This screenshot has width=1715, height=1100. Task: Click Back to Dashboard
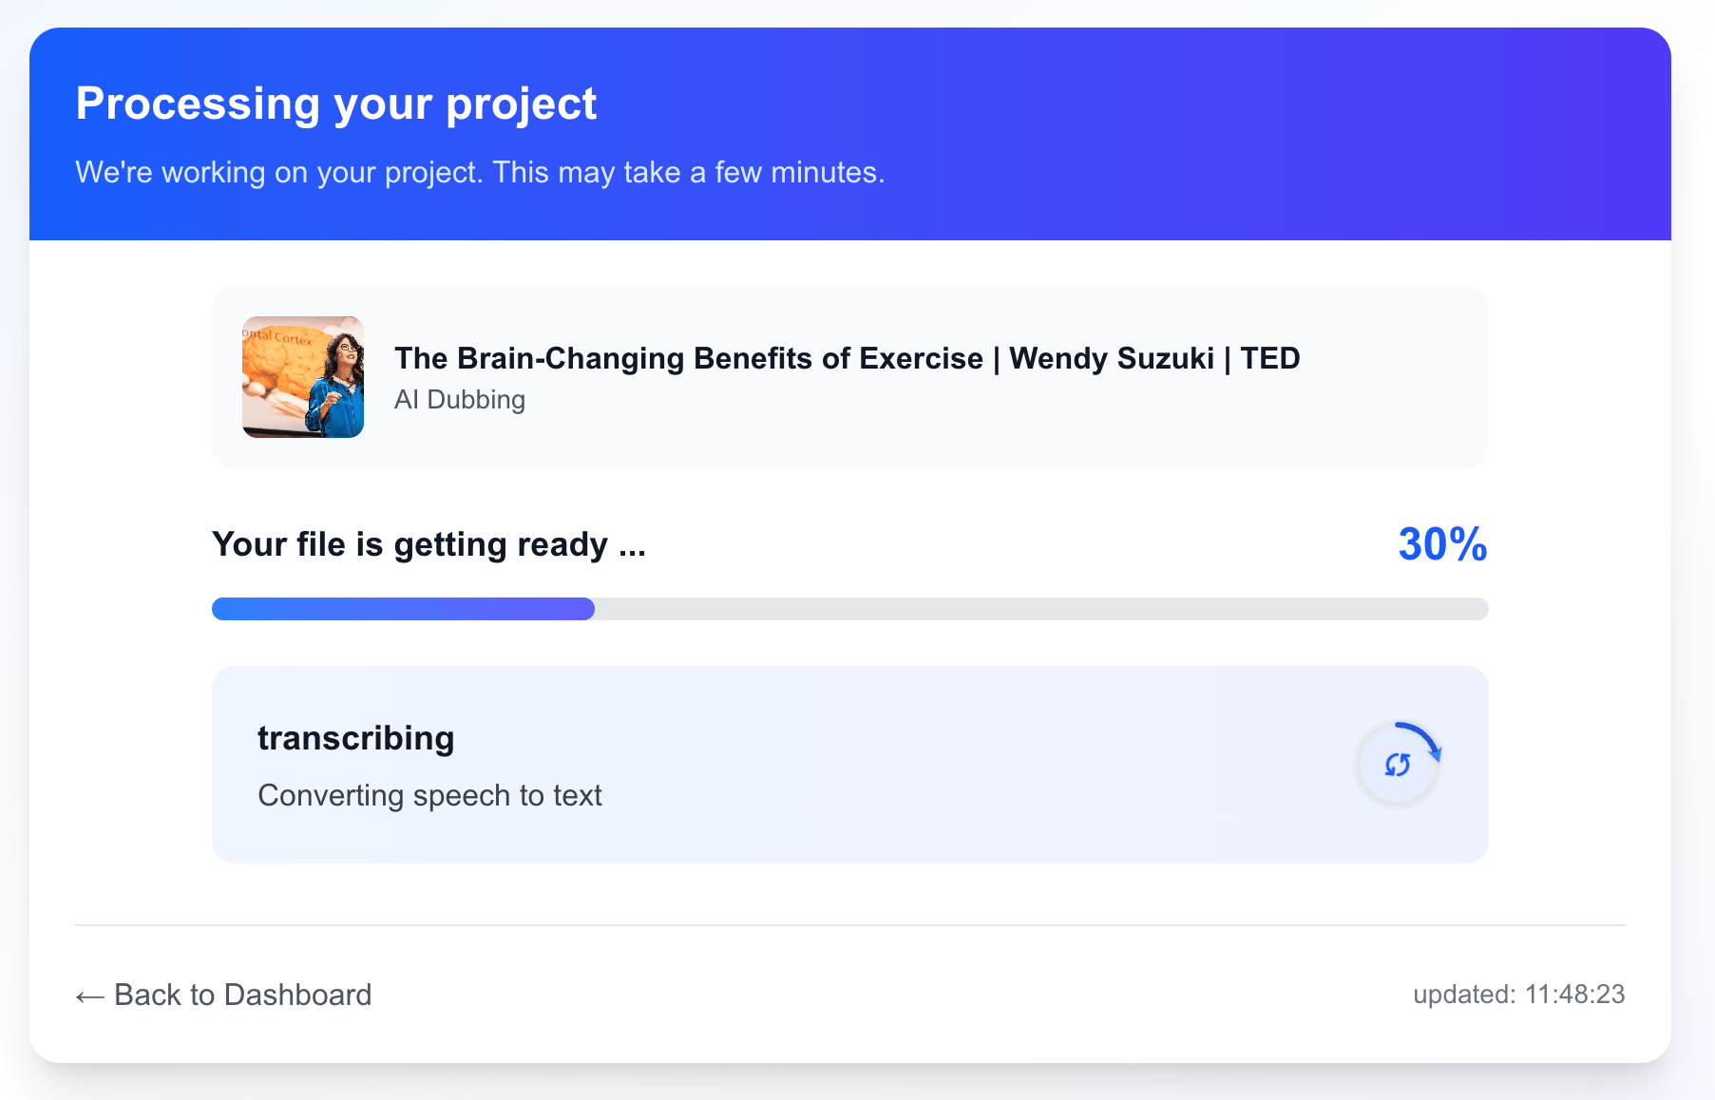pyautogui.click(x=242, y=995)
